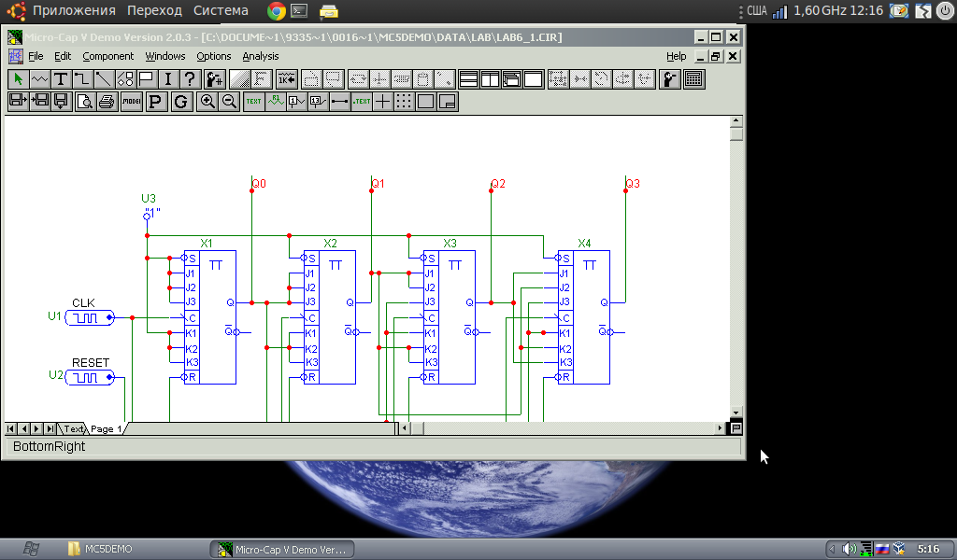Viewport: 957px width, 560px height.
Task: Open the Micro-Cap title bar system icon
Action: pos(15,37)
